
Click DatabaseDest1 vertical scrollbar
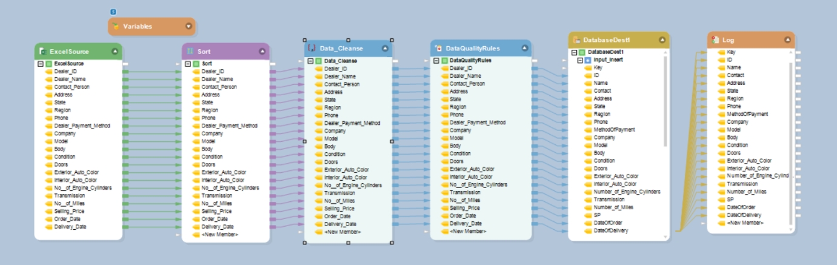[666, 102]
